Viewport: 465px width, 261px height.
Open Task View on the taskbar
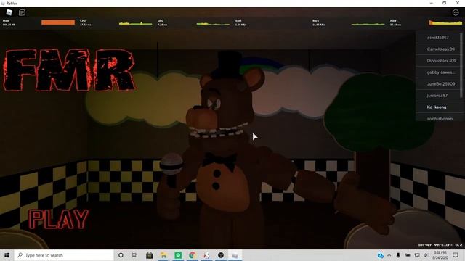(134, 255)
